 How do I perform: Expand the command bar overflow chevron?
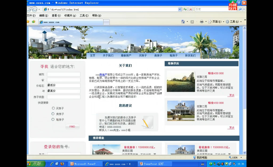[245, 20]
